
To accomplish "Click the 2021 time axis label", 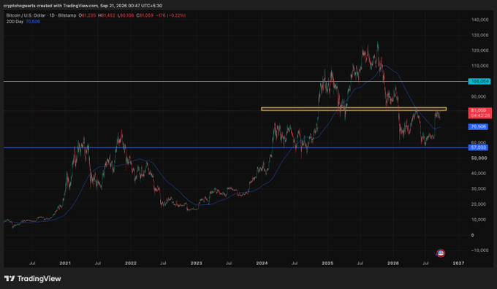I will [65, 263].
